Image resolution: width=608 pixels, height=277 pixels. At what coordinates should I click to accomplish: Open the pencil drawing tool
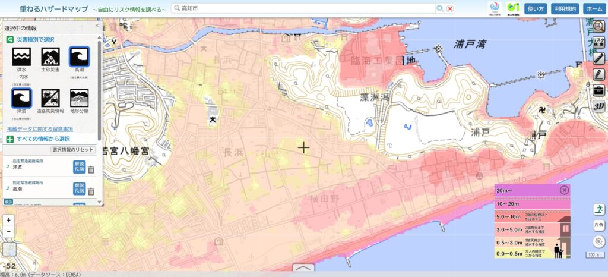coord(598,74)
